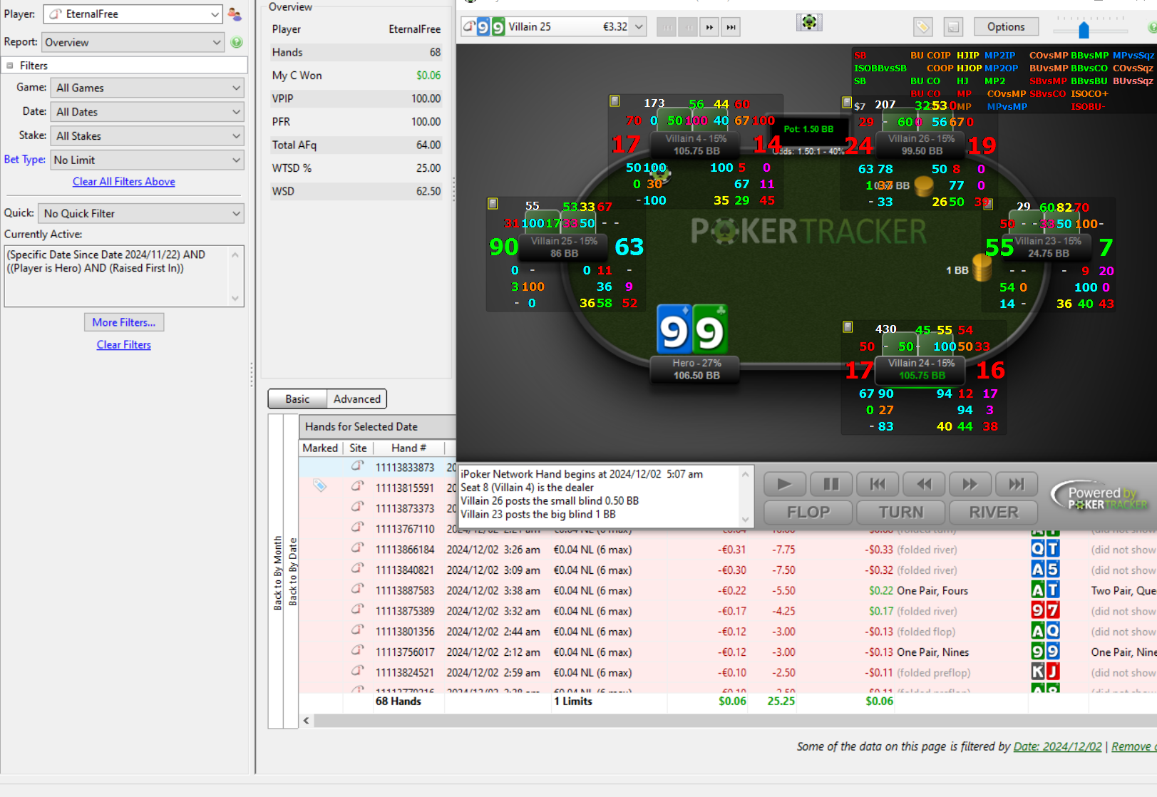1157x797 pixels.
Task: Click the Date: 2024/12/02 filter link
Action: pyautogui.click(x=1057, y=746)
